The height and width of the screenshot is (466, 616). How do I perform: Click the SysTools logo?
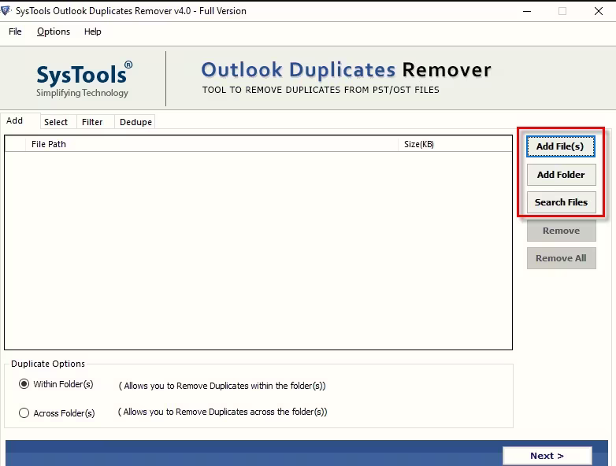tap(83, 79)
